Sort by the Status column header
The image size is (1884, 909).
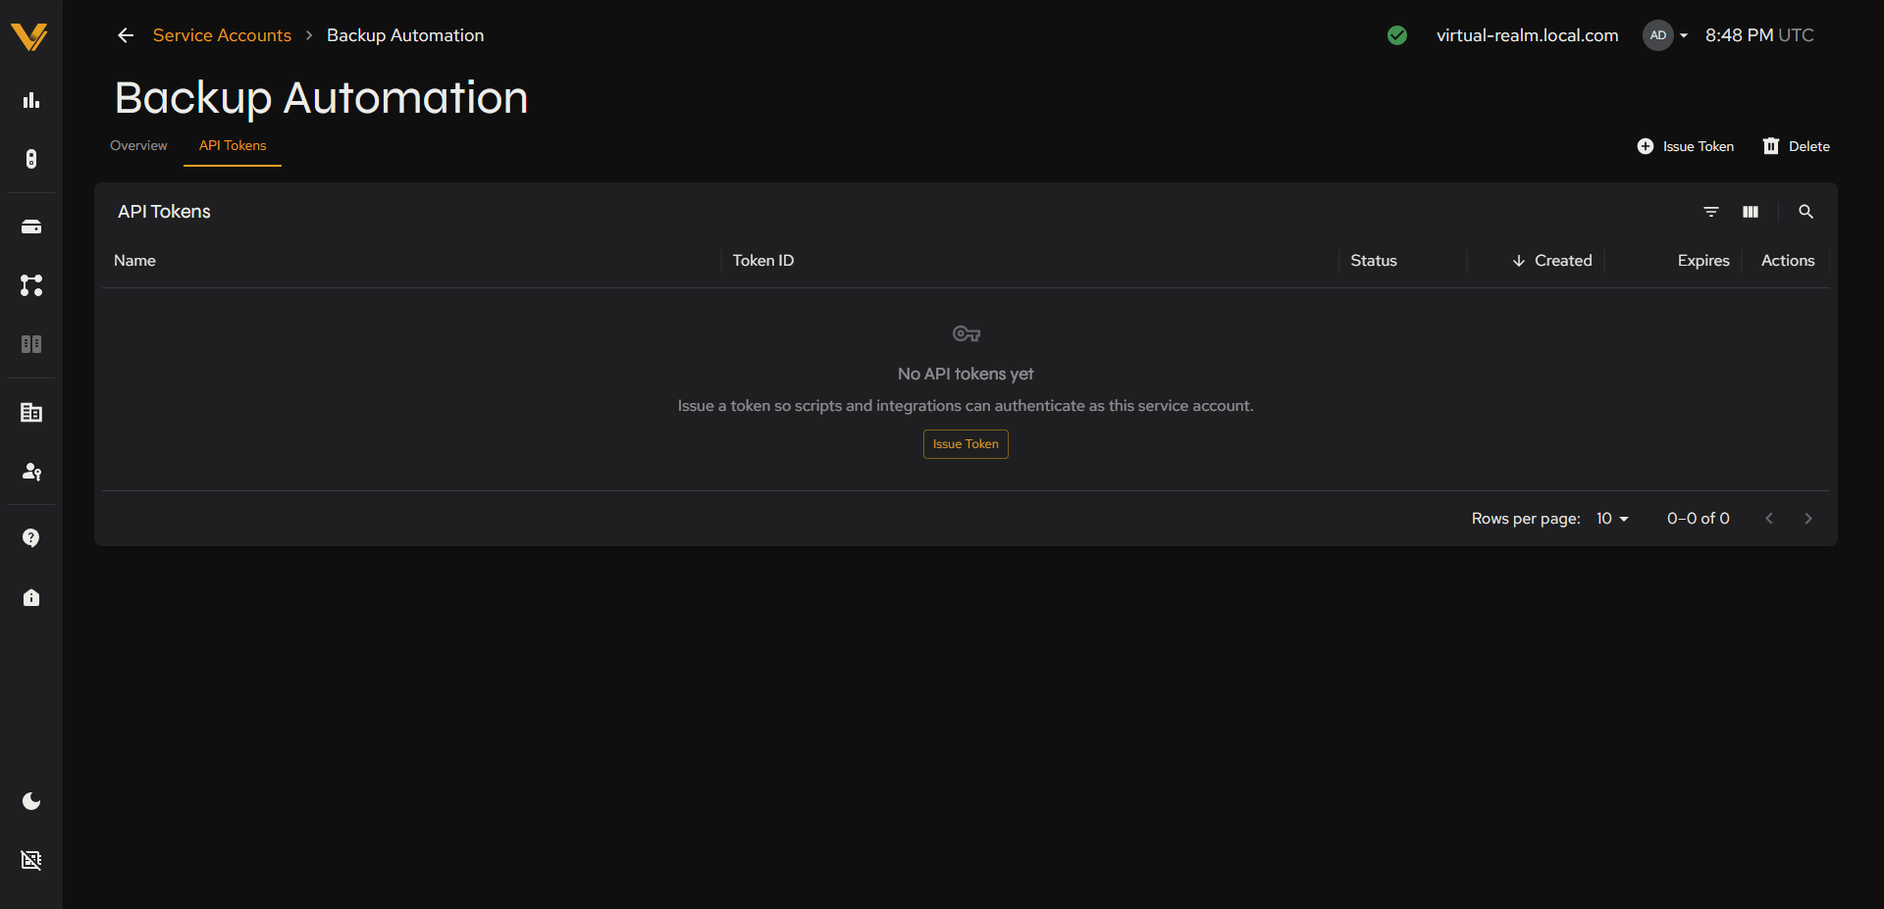1373,261
